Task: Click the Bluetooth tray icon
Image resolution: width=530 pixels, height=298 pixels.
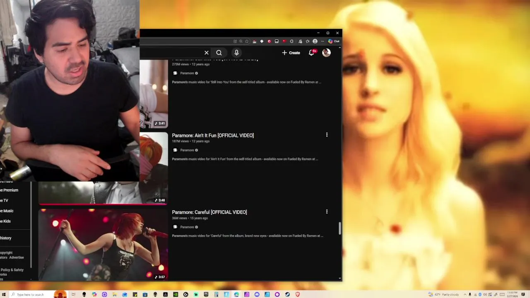Action: pos(480,294)
